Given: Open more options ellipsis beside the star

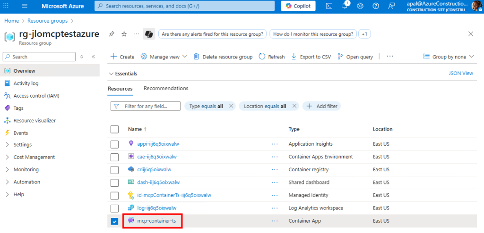Looking at the screenshot, I should click(137, 34).
